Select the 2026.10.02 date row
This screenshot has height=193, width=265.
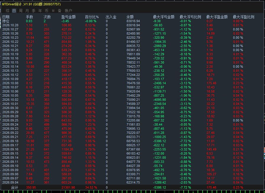tap(10, 100)
